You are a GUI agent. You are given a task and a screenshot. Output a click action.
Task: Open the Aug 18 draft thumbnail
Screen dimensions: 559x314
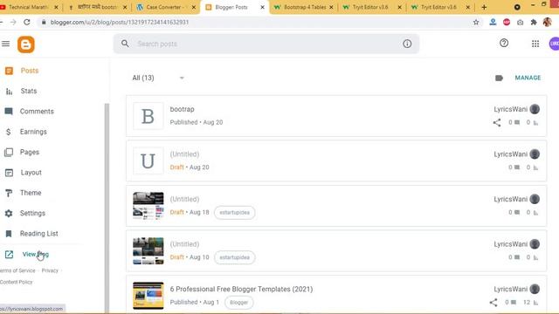148,206
